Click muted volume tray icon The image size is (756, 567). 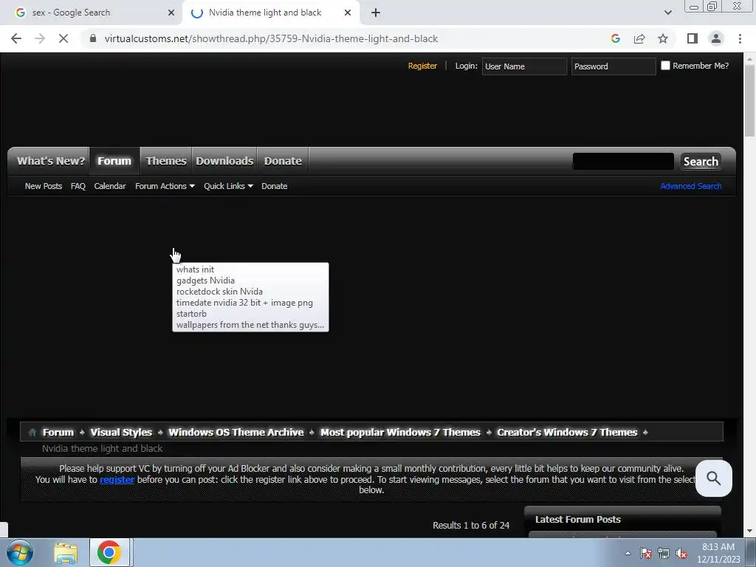(681, 554)
